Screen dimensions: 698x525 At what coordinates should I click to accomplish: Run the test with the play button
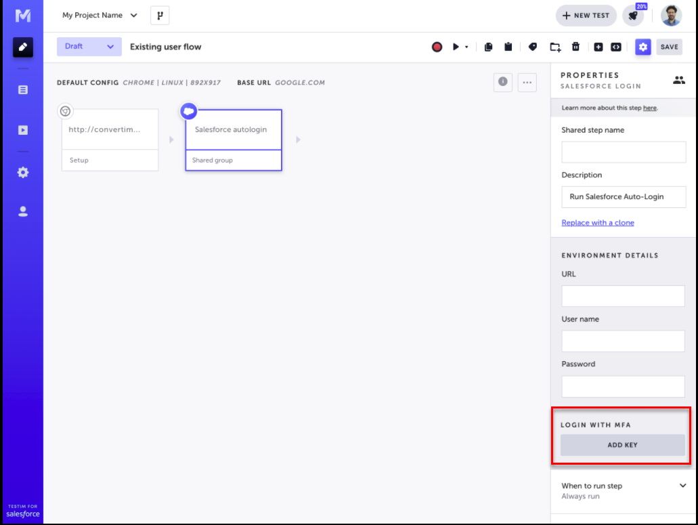[x=456, y=47]
